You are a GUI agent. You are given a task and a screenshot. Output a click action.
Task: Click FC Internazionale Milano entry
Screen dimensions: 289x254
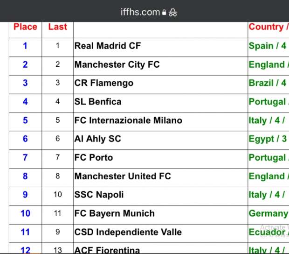(x=128, y=120)
